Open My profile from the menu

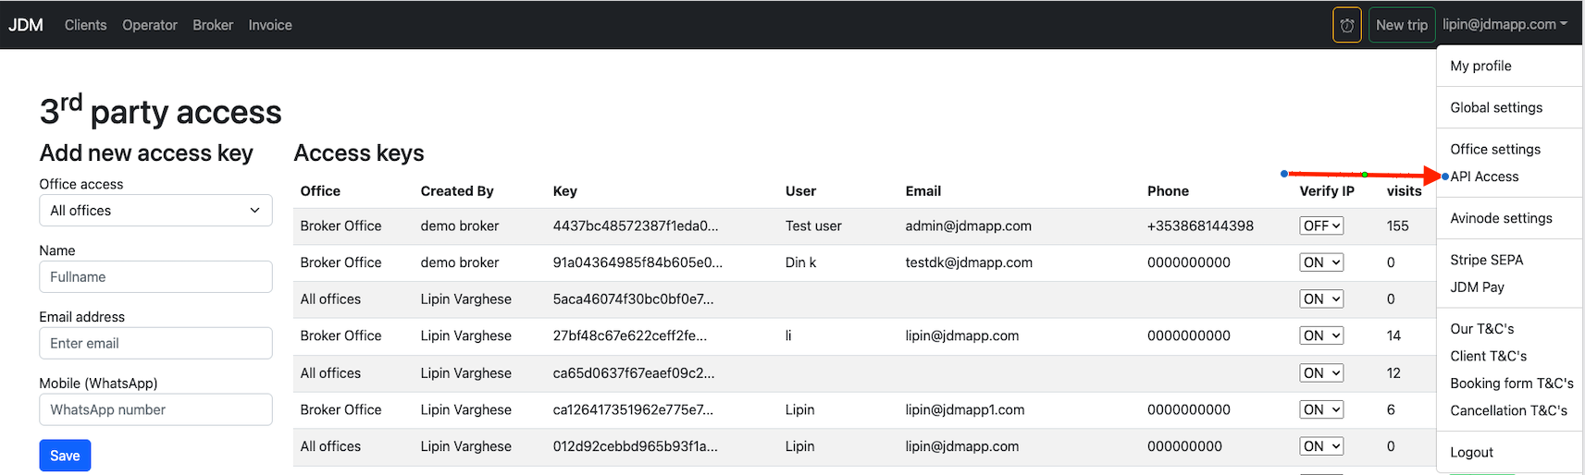(x=1480, y=66)
